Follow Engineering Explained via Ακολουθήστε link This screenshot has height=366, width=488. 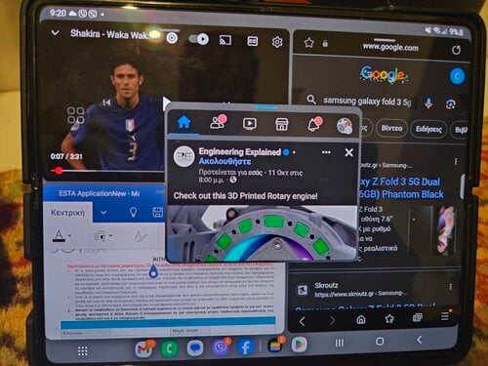(x=224, y=161)
